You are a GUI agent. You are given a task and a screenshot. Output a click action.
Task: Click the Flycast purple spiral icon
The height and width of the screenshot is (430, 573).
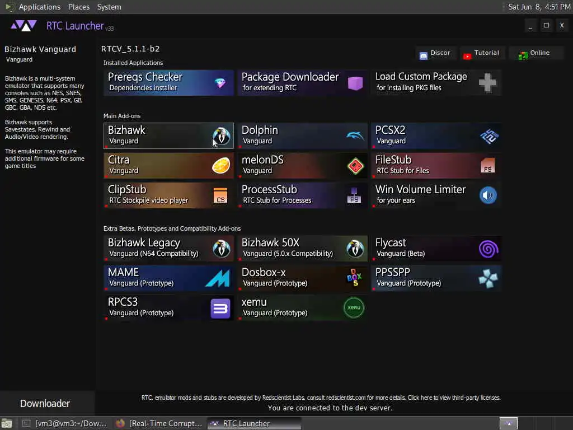(x=488, y=249)
